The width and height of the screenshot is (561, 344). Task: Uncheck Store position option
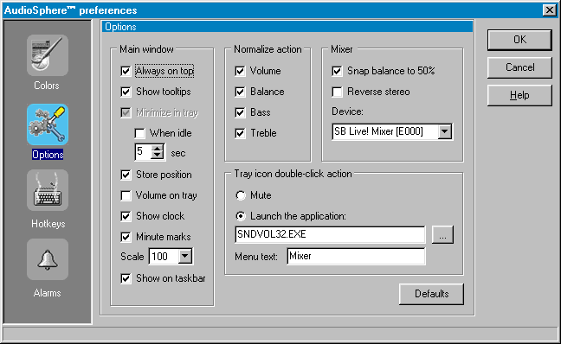(126, 175)
